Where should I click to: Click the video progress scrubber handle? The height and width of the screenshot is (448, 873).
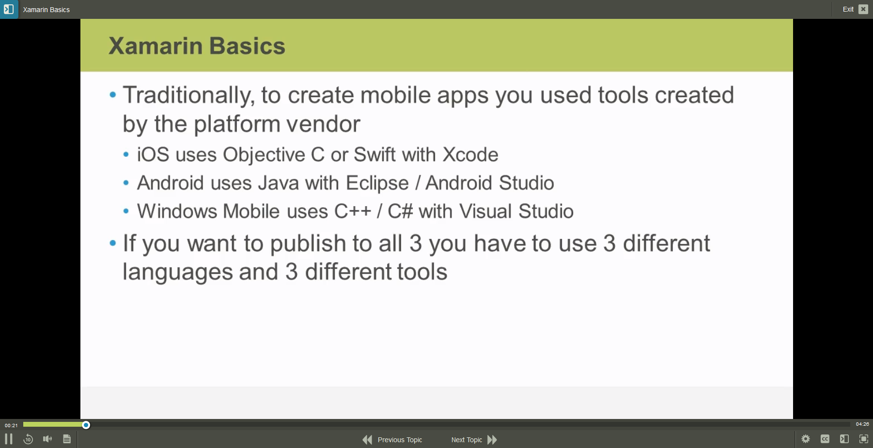coord(86,424)
